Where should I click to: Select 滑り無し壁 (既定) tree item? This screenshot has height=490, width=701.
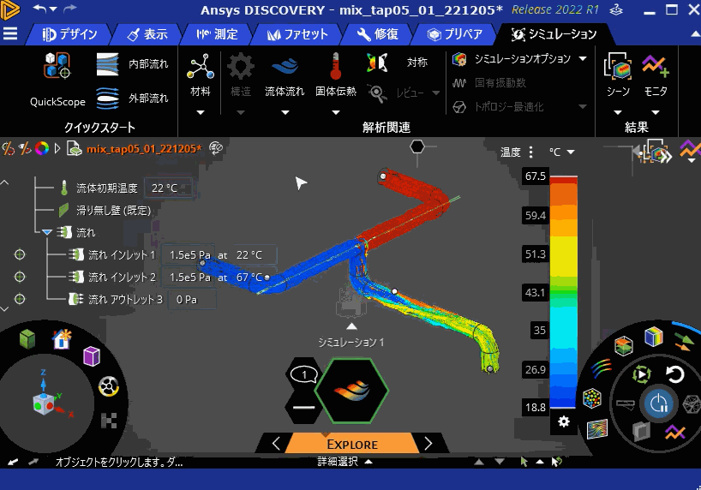tap(114, 210)
